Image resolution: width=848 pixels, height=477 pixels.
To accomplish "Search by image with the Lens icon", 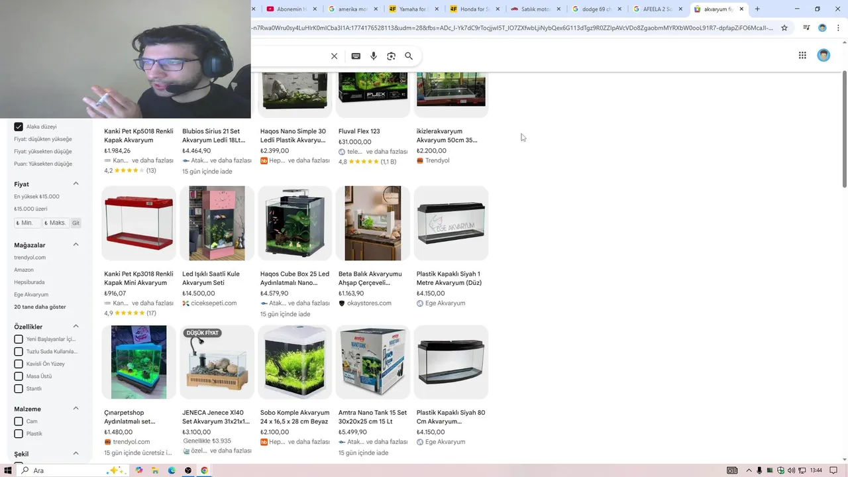I will (391, 56).
